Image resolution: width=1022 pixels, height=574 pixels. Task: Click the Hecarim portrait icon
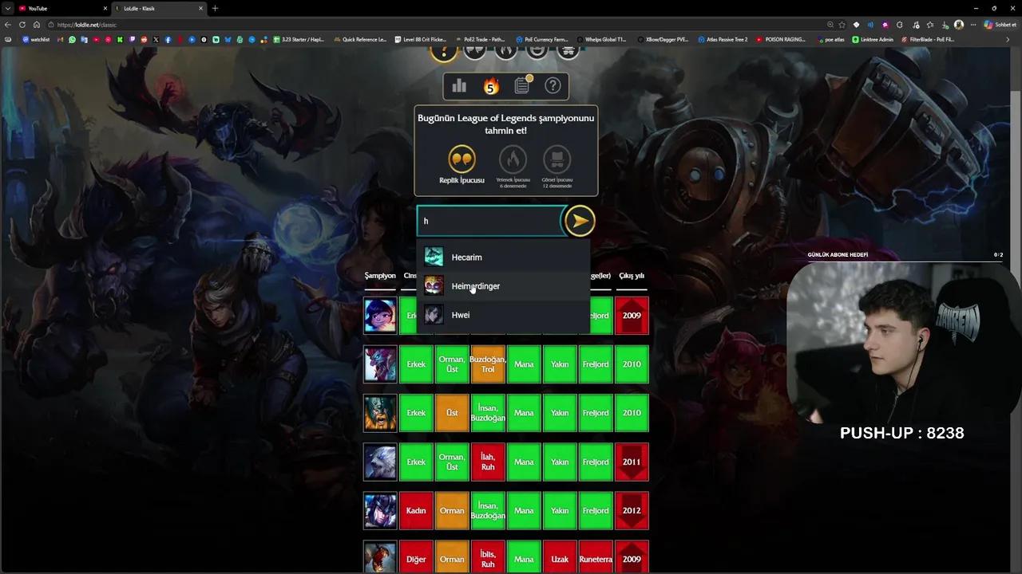click(434, 257)
